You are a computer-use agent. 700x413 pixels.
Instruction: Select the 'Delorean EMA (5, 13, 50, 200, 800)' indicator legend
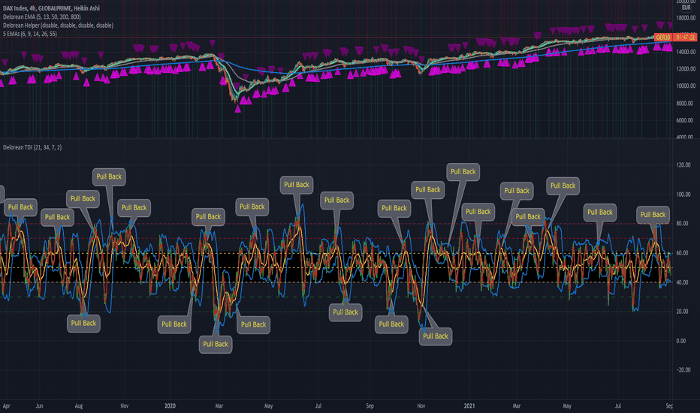coord(41,17)
